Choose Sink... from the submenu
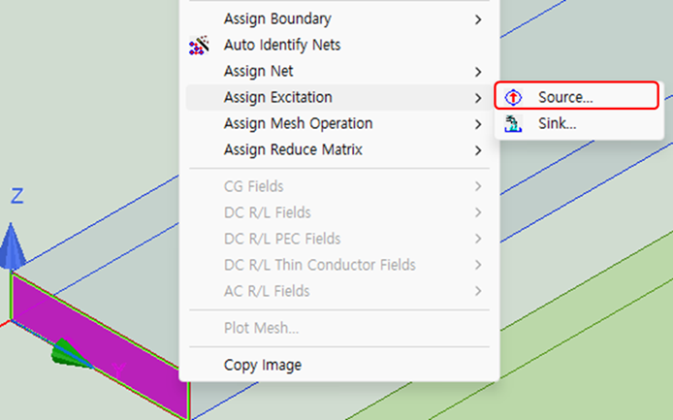 point(557,123)
